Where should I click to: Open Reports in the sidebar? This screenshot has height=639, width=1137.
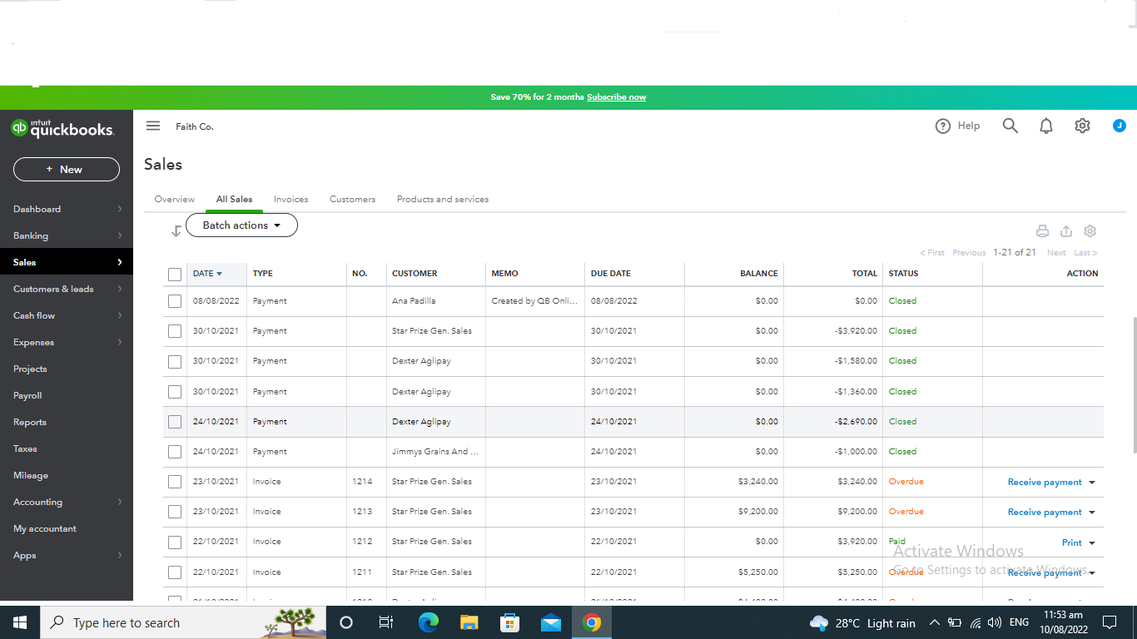tap(30, 422)
